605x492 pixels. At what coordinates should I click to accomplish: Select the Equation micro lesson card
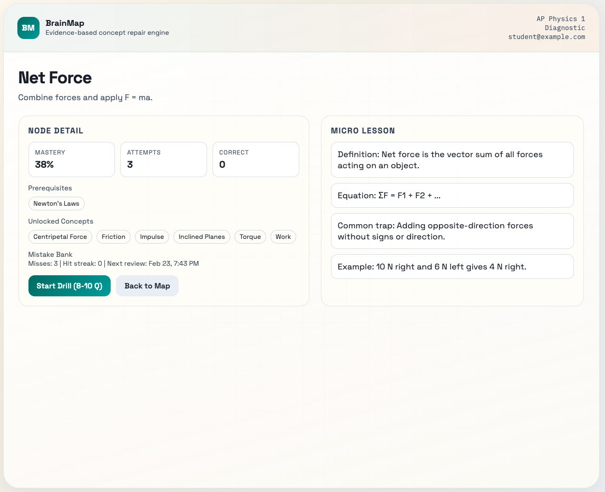(452, 196)
